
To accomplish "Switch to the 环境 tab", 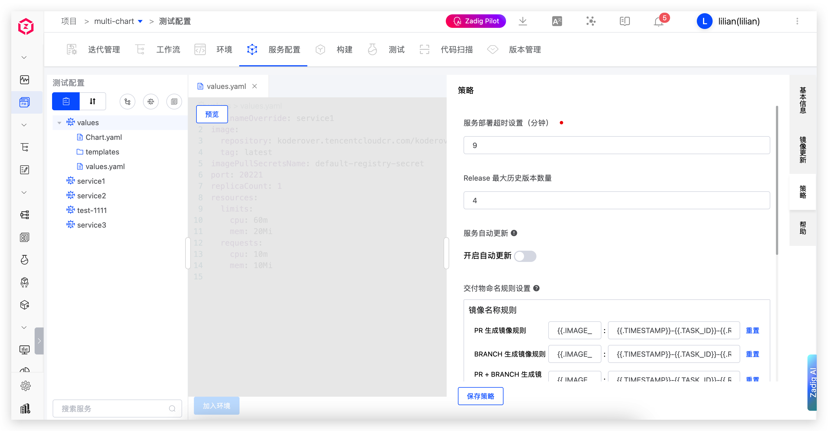I will [224, 50].
